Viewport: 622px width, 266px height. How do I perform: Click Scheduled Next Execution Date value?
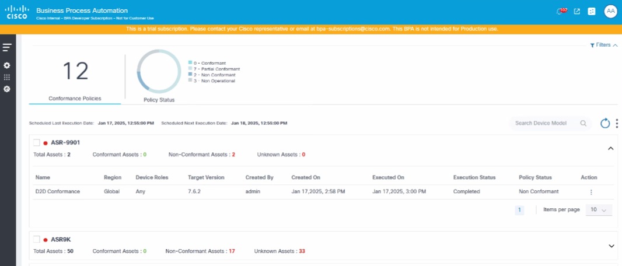(x=259, y=123)
